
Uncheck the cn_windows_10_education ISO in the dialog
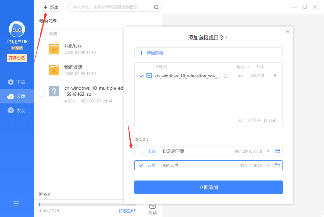[142, 76]
